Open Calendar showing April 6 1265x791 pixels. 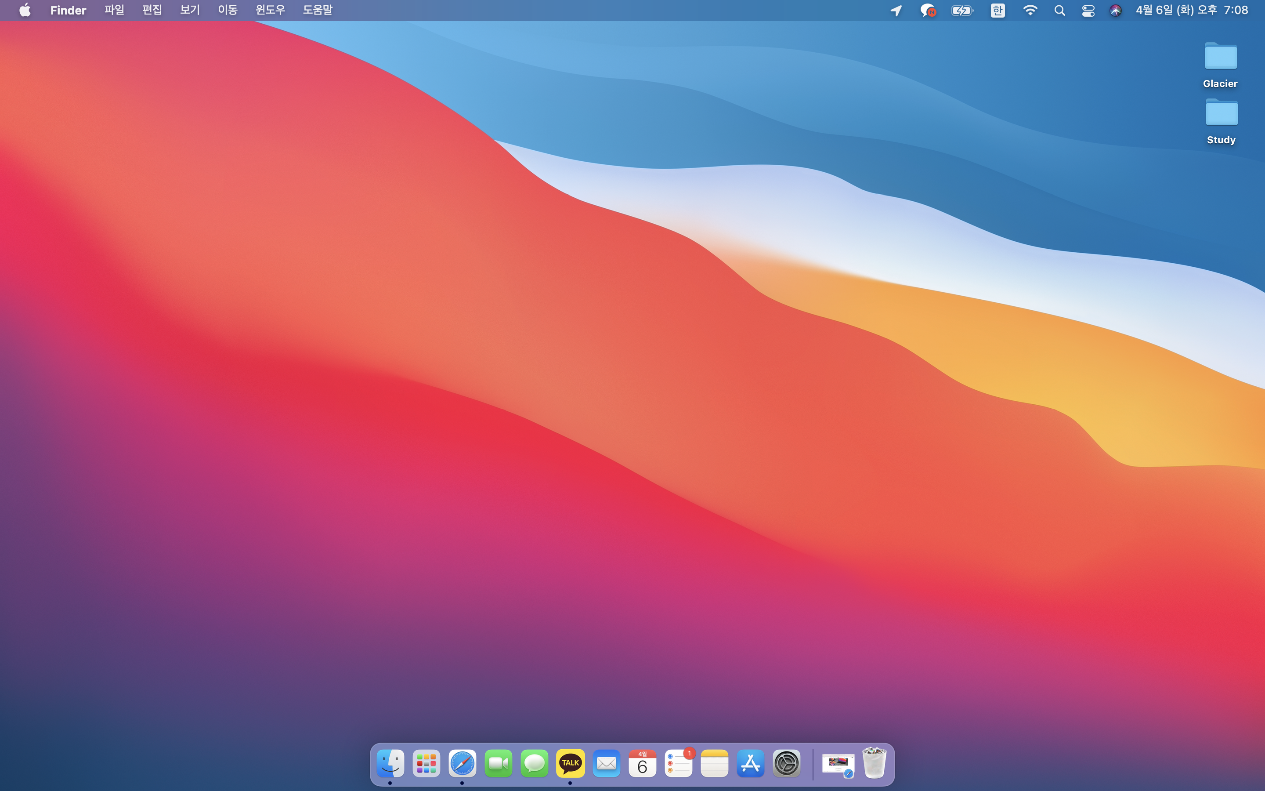(643, 763)
